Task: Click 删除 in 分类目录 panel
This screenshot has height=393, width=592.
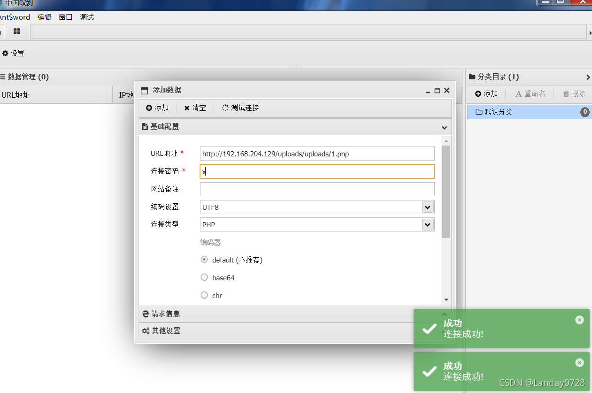Action: [574, 94]
